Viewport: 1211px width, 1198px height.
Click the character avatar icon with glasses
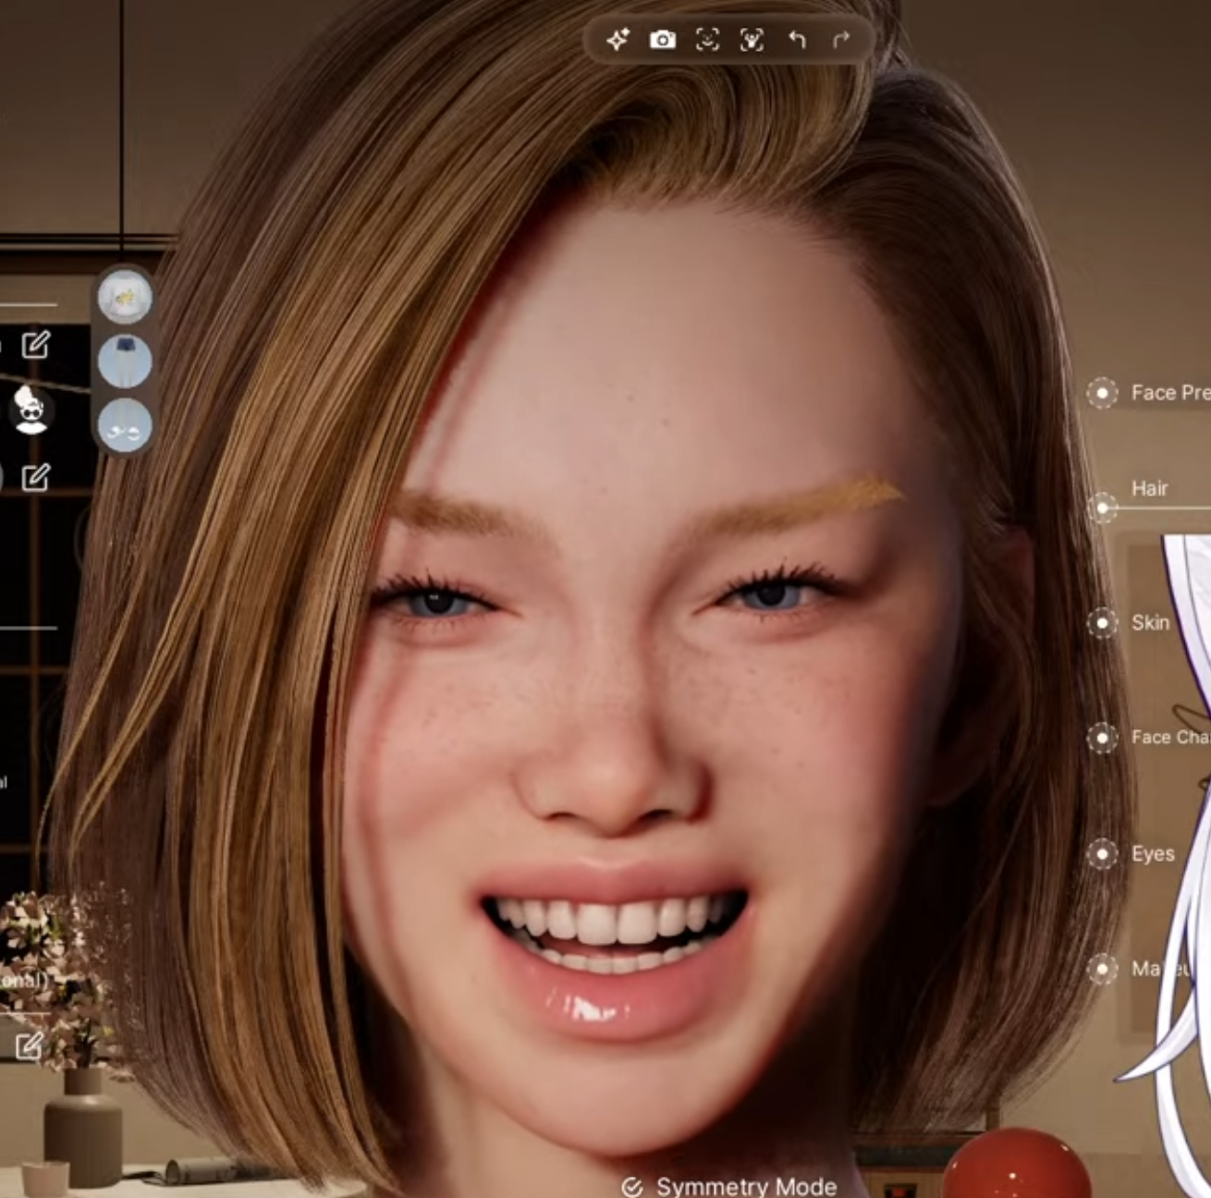click(31, 410)
